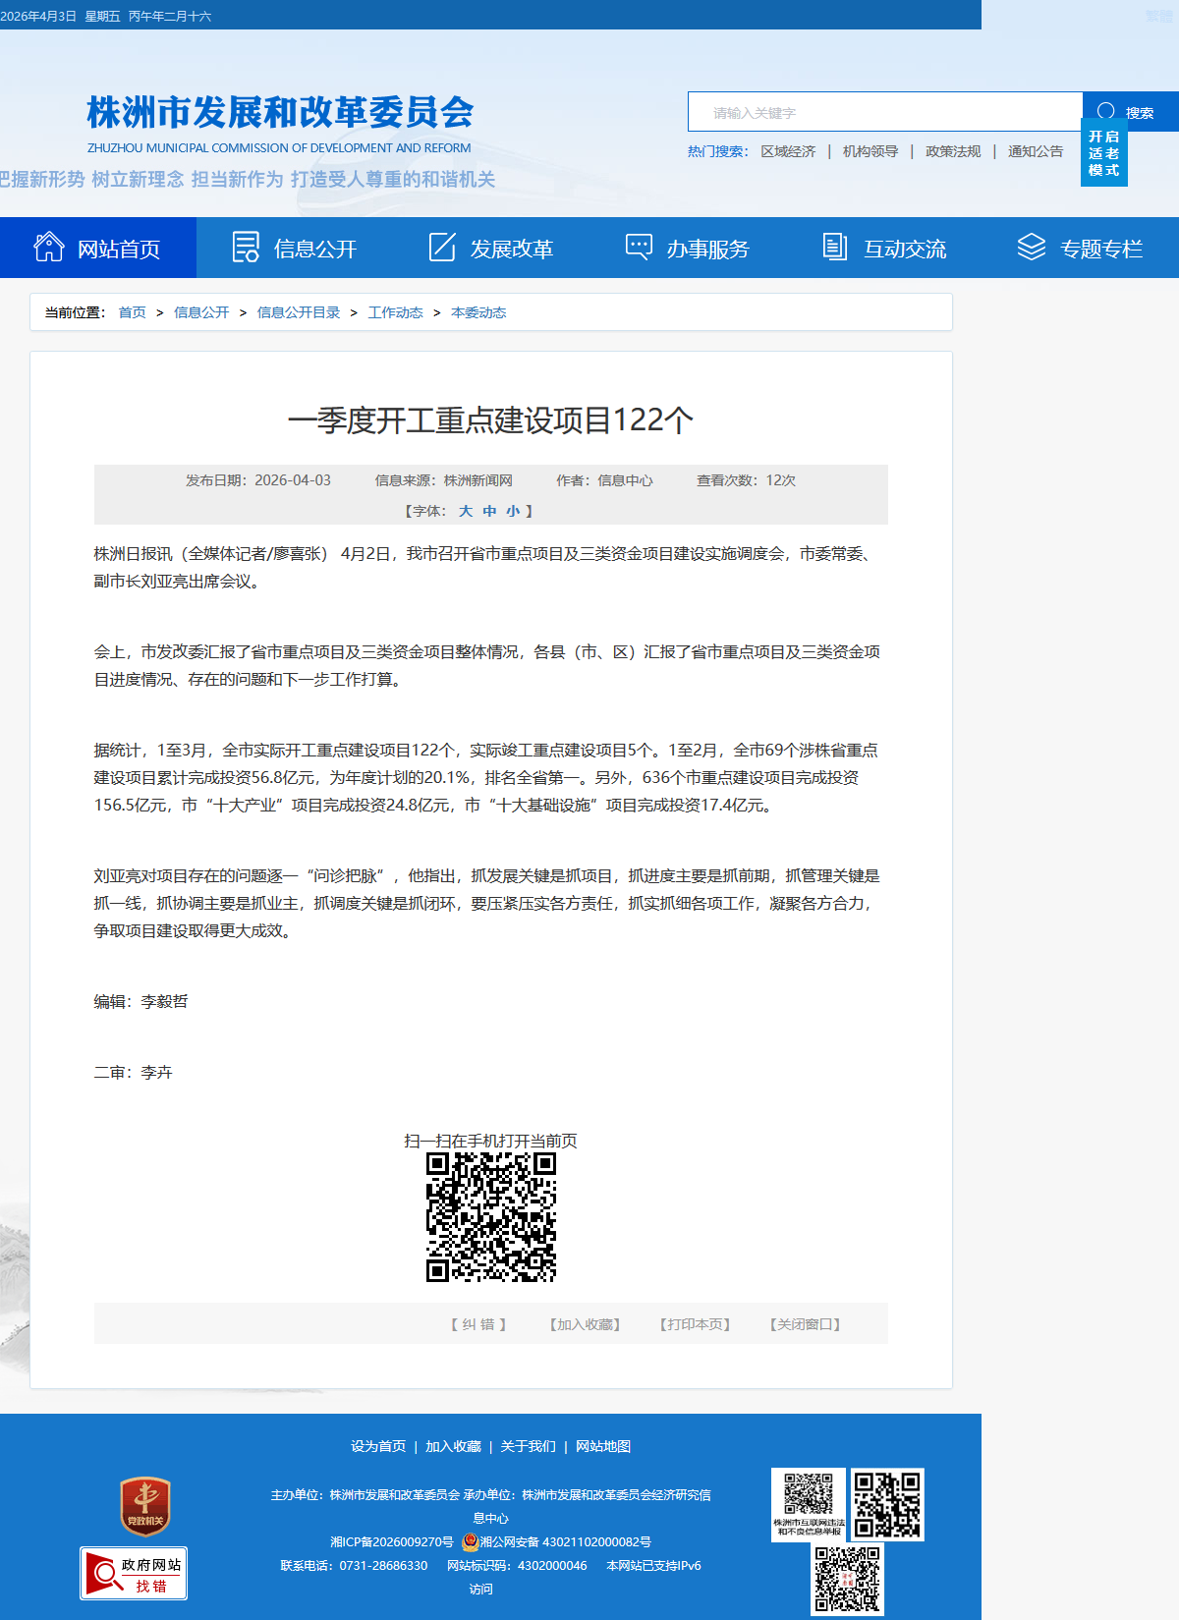The height and width of the screenshot is (1620, 1179).
Task: Click the clipboard icon beside 互动交流
Action: pyautogui.click(x=835, y=247)
